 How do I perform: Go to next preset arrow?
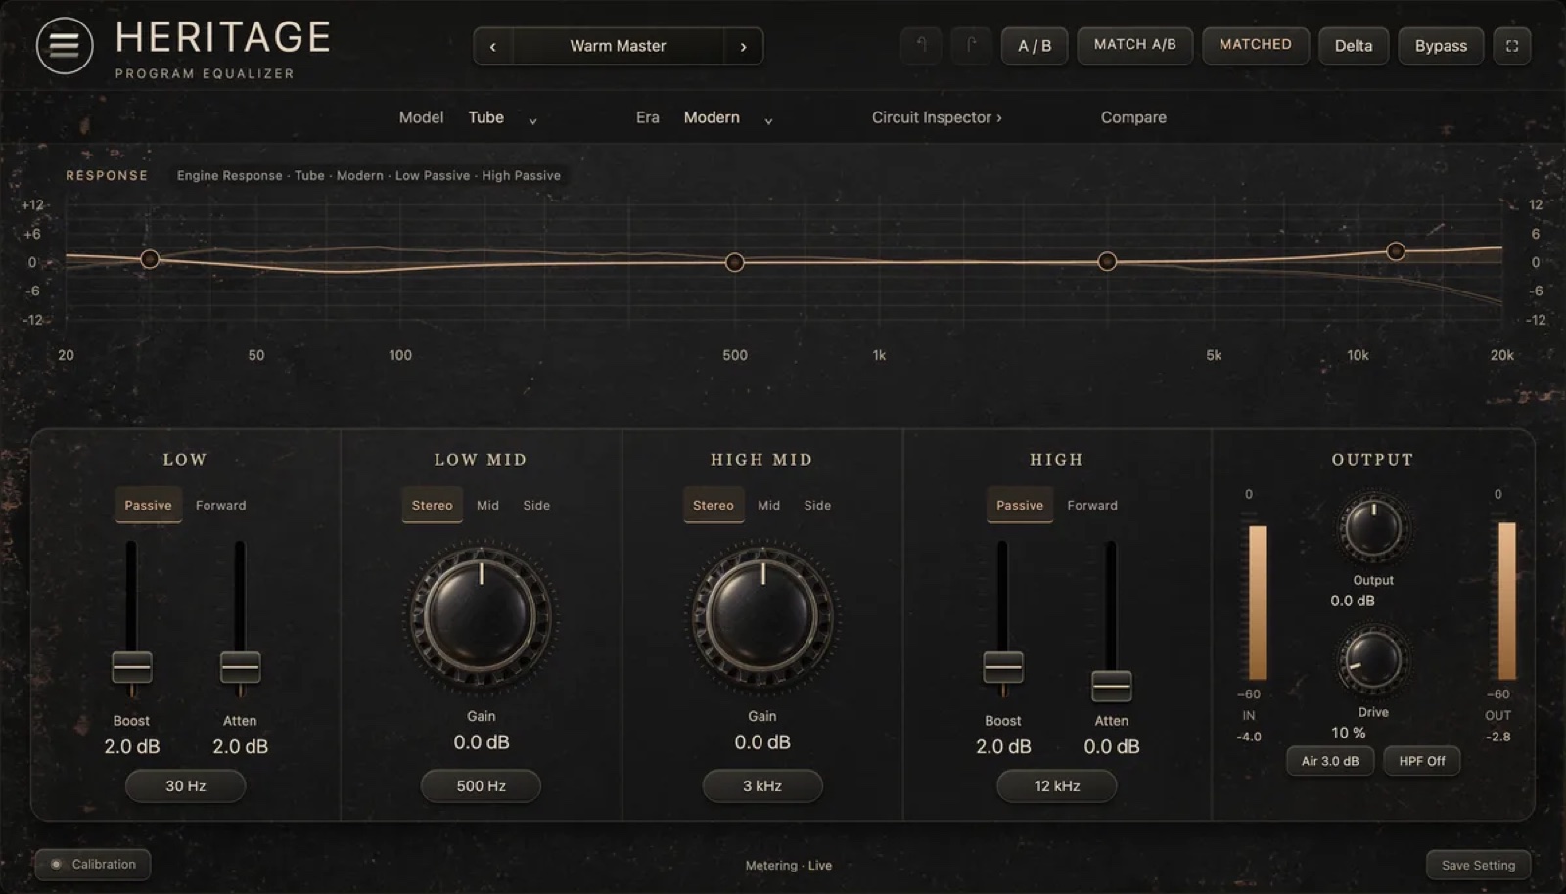[x=743, y=46]
